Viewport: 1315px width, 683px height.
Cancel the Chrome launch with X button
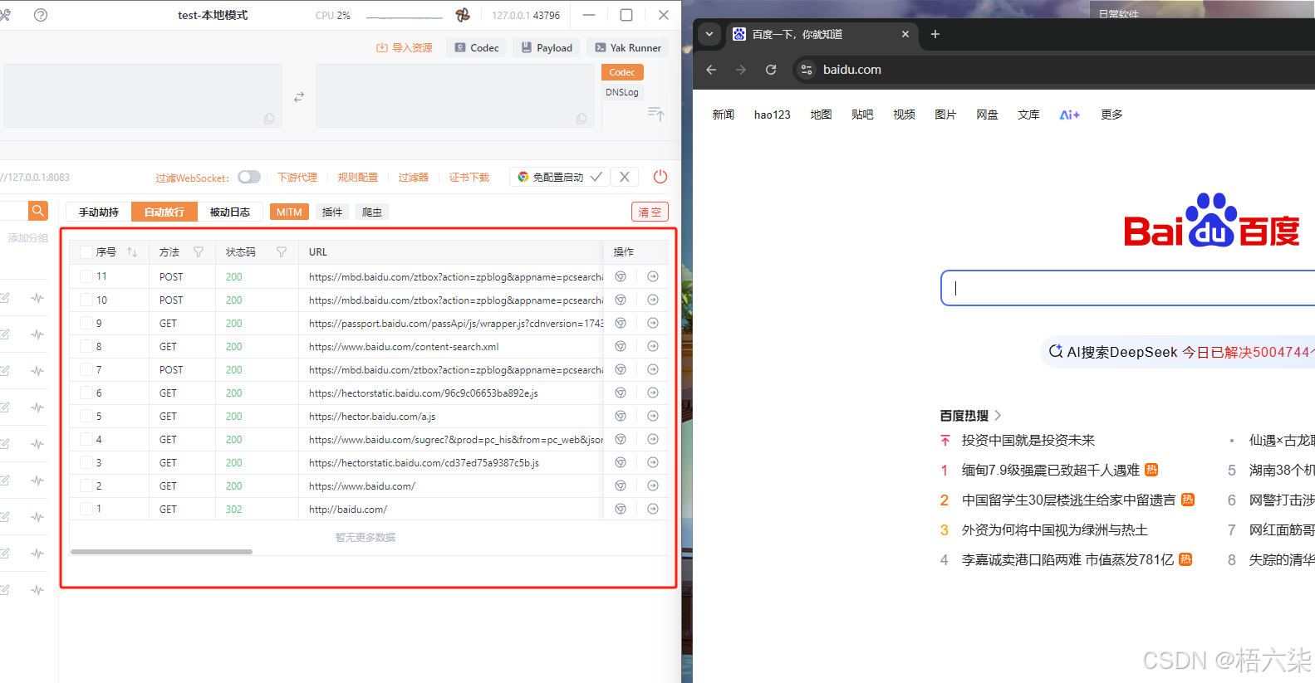[625, 177]
